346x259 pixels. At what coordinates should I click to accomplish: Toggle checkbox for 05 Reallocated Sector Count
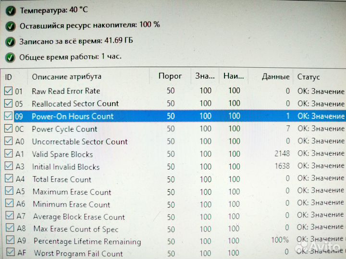click(8, 103)
